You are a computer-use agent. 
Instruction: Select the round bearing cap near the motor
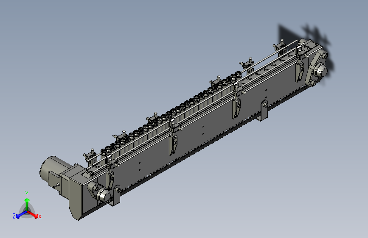pyautogui.click(x=104, y=196)
